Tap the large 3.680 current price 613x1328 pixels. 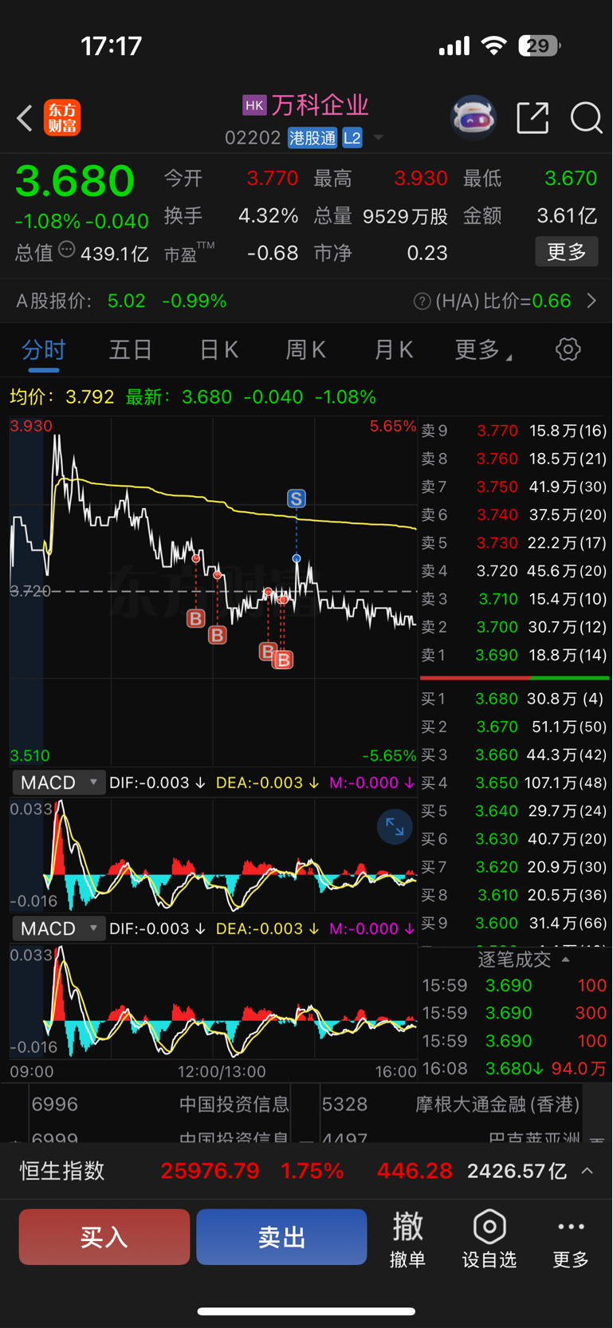(x=75, y=180)
